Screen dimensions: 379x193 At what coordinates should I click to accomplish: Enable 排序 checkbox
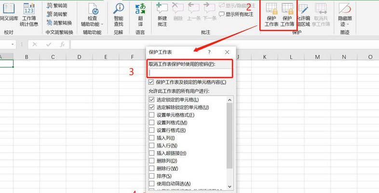tap(151, 176)
